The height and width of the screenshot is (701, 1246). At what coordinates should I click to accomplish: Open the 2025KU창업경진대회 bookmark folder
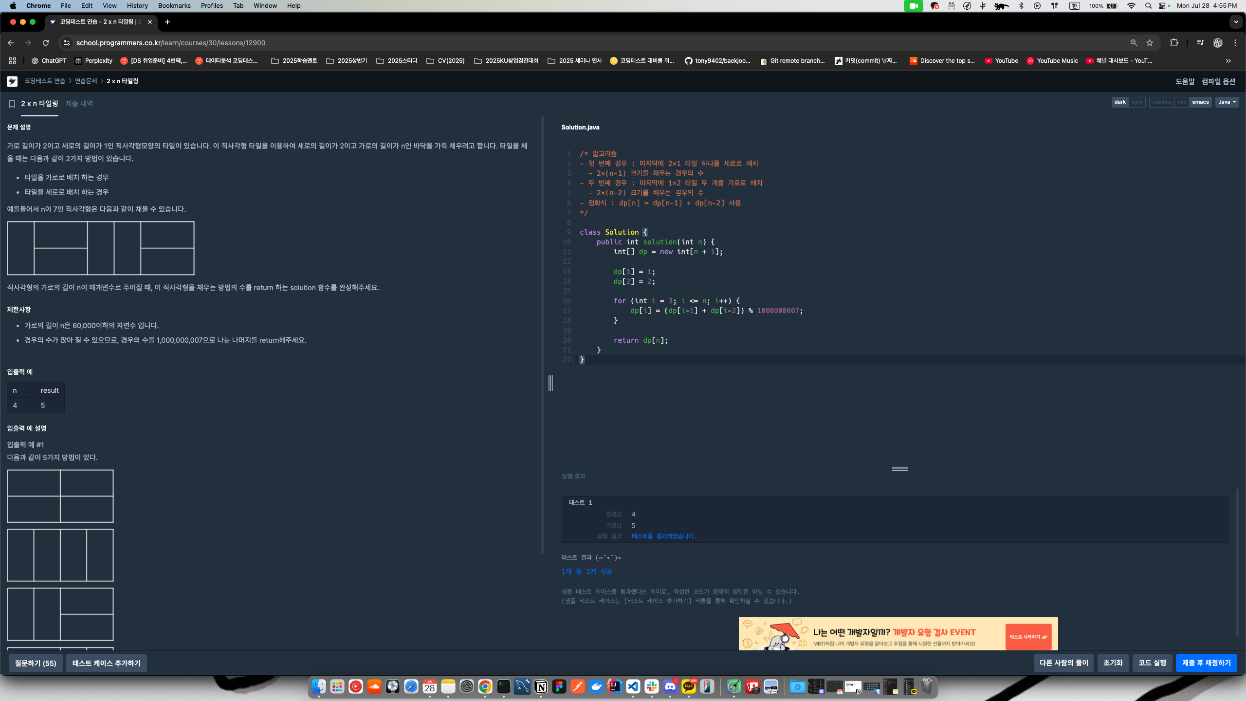(x=506, y=61)
